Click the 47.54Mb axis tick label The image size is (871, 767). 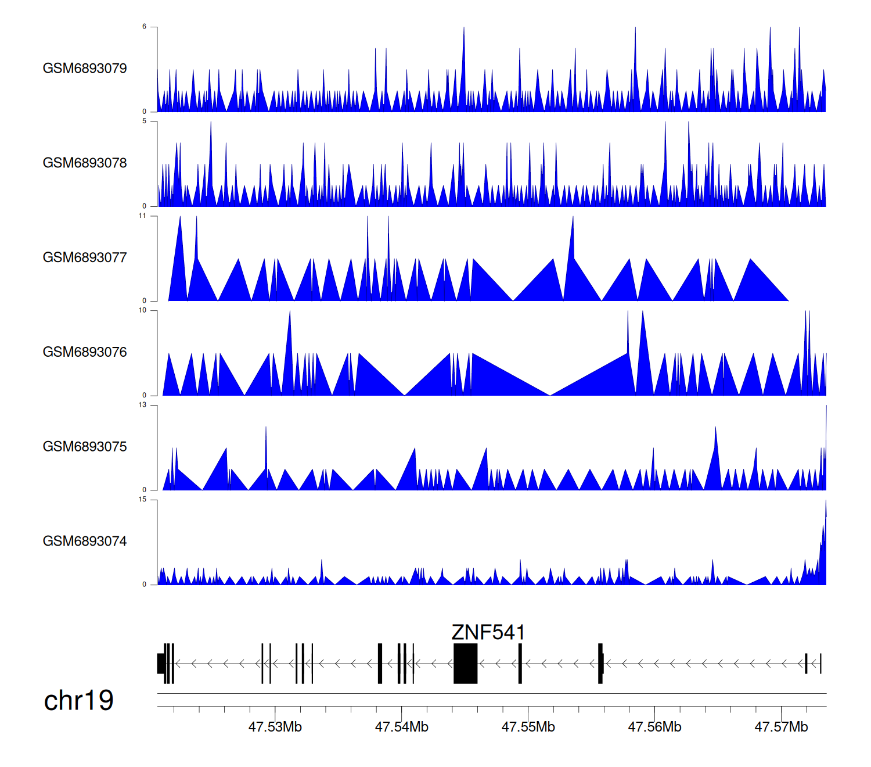[402, 727]
